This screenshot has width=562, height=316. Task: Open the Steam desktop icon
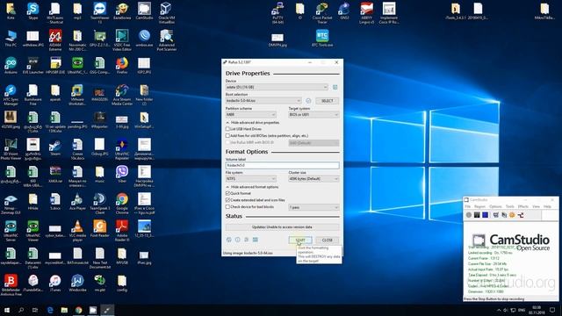coord(55,147)
